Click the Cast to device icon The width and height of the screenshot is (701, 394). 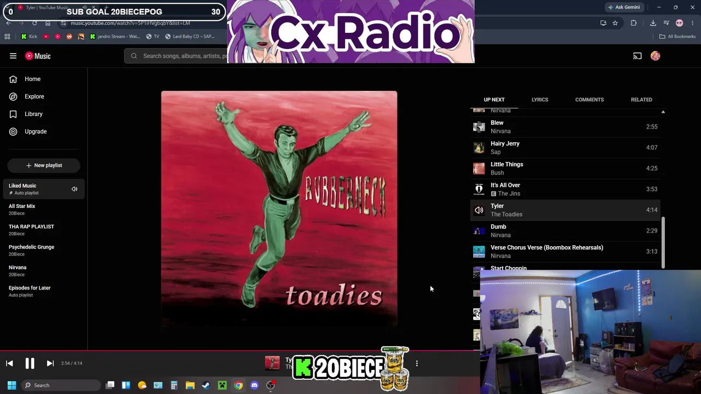(637, 56)
